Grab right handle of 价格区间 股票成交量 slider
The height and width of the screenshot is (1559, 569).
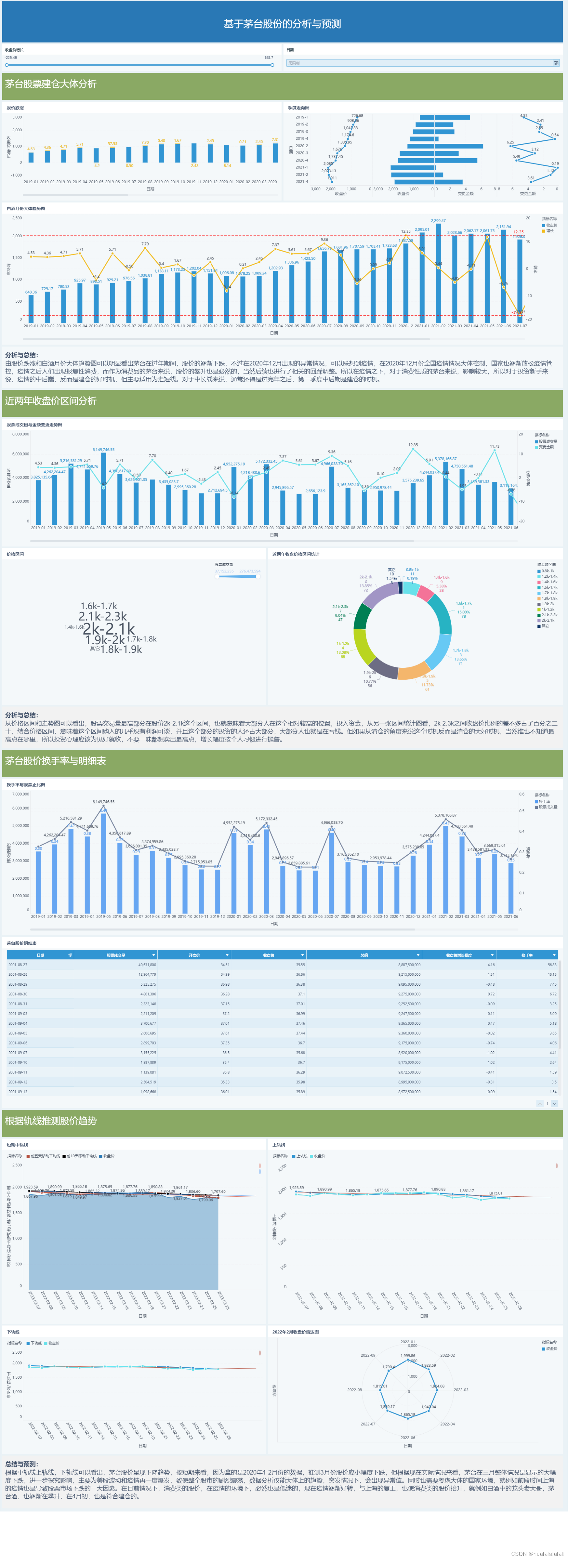258,577
